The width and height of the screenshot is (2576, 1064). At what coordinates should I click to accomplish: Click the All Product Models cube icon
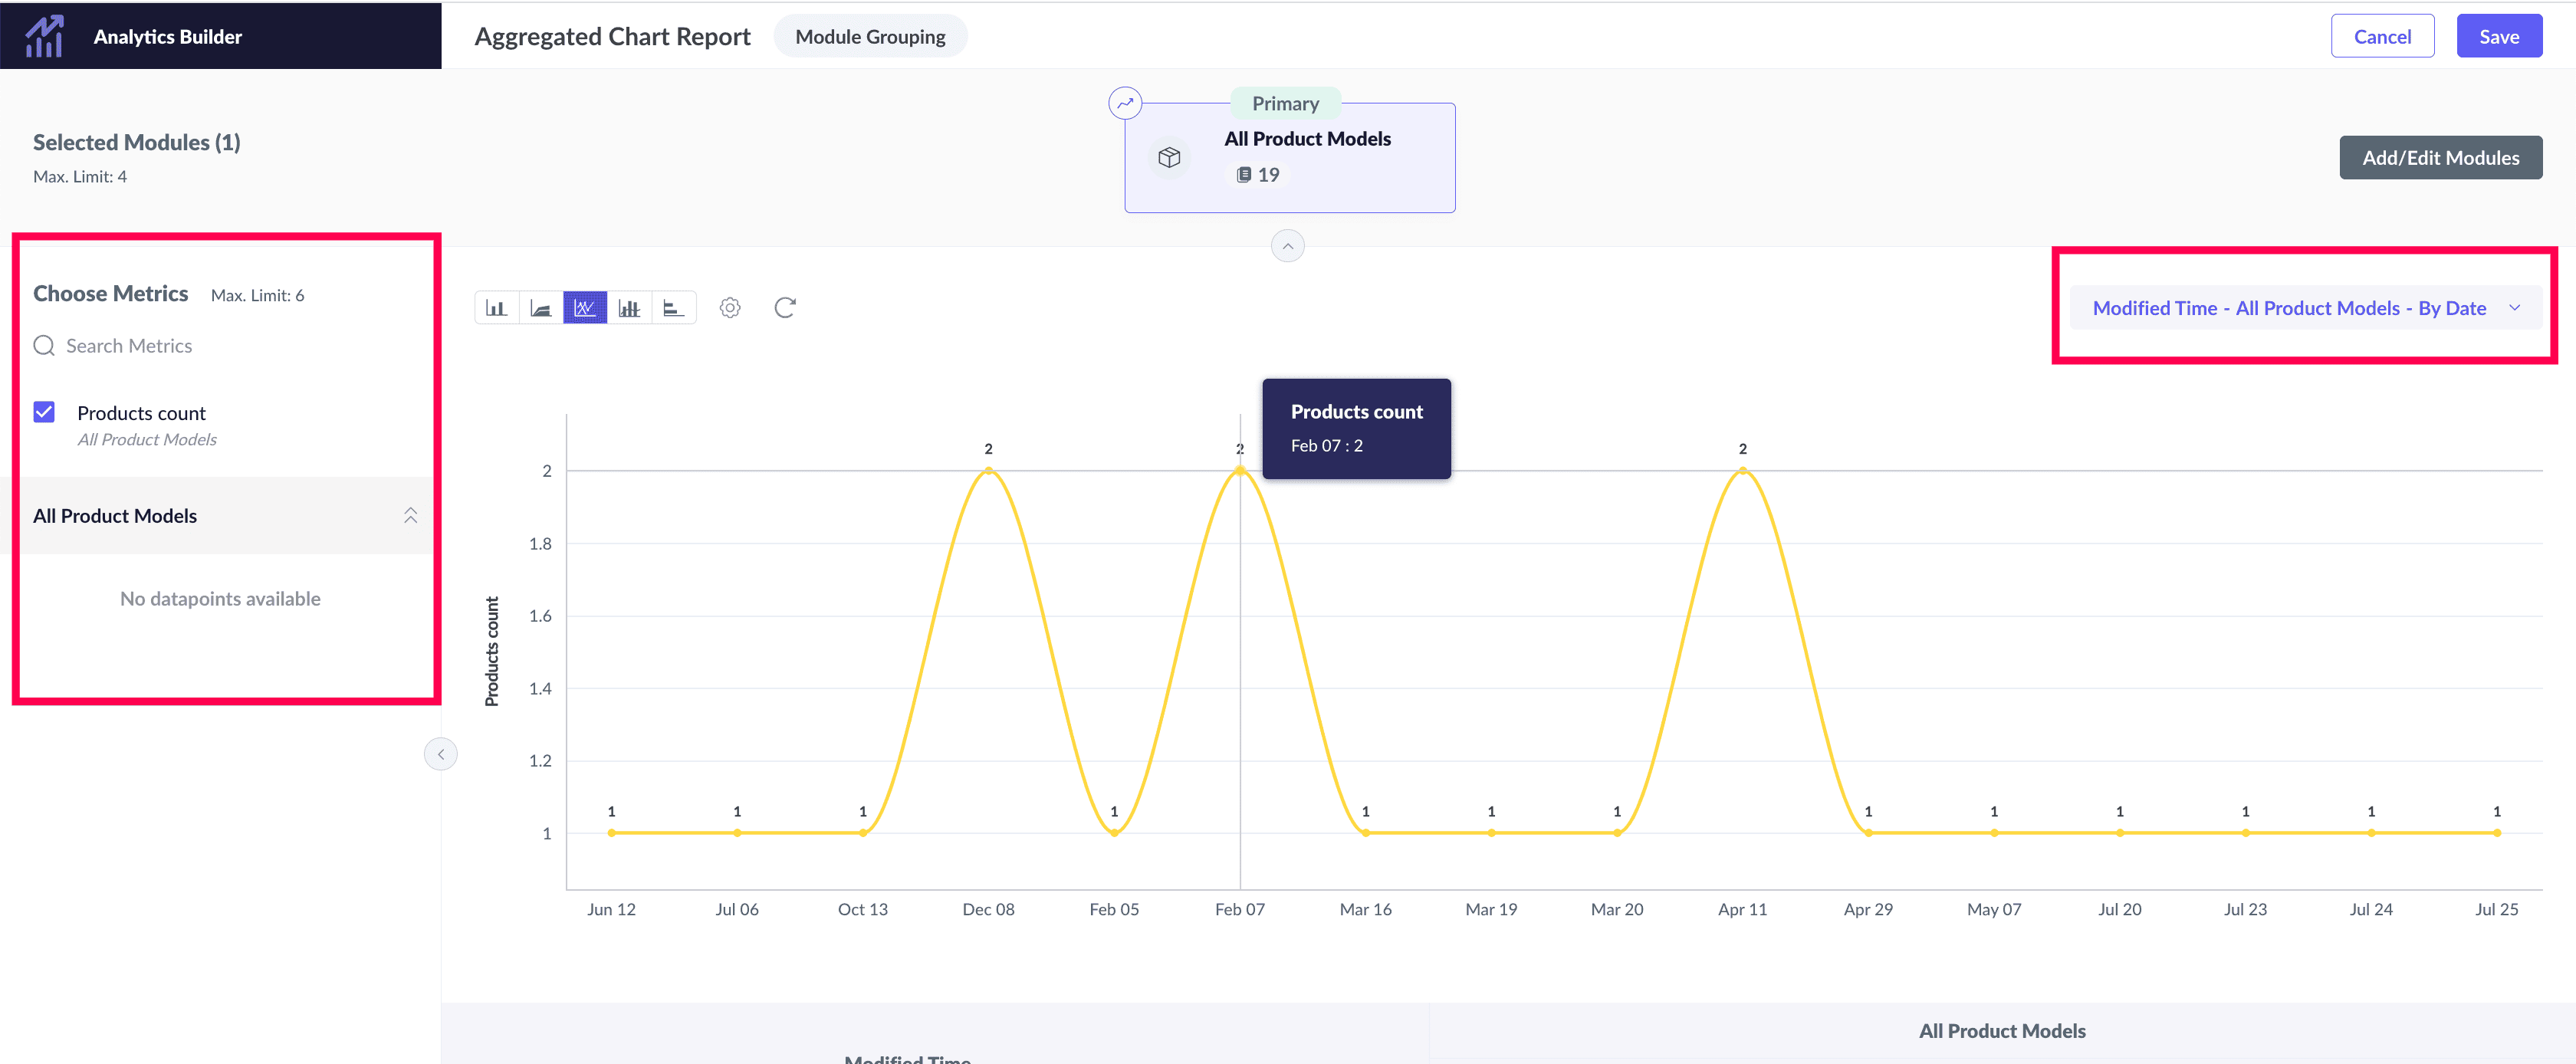1169,158
